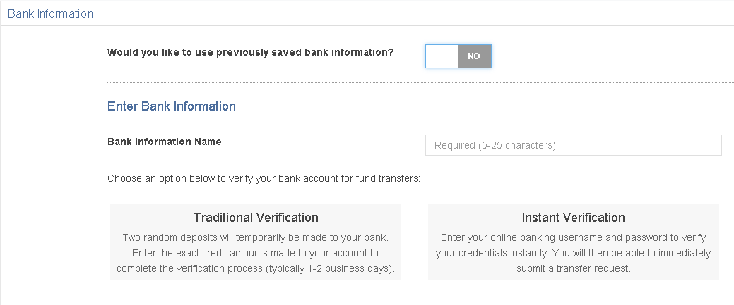
Task: Select the Instant Verification option card
Action: tap(573, 242)
